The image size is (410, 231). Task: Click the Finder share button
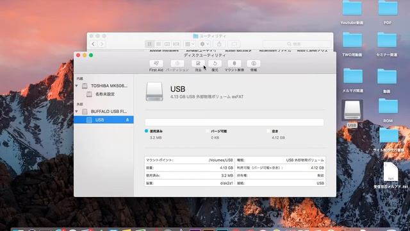[219, 44]
